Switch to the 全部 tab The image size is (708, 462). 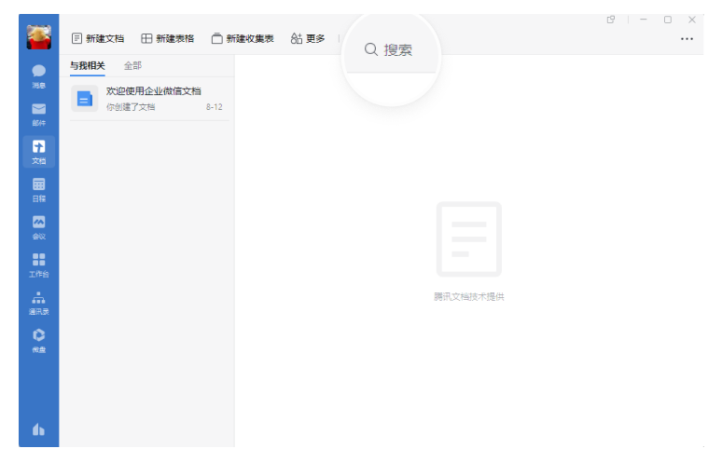tap(132, 66)
